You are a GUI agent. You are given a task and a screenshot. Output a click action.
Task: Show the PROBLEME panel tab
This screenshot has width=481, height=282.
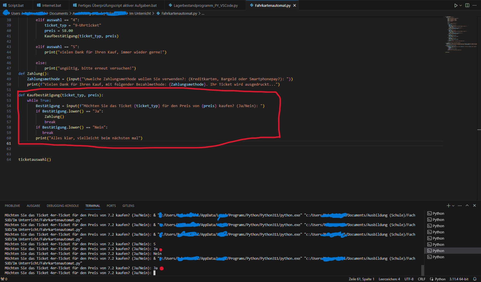[x=12, y=206]
